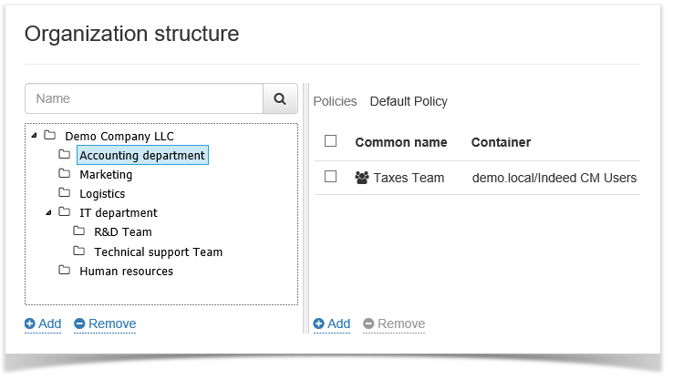This screenshot has height=380, width=673.
Task: Click the magnifying glass search button
Action: click(x=280, y=98)
